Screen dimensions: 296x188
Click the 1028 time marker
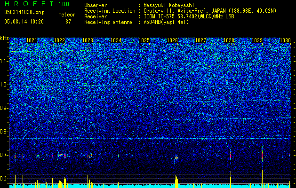[x=229, y=40]
